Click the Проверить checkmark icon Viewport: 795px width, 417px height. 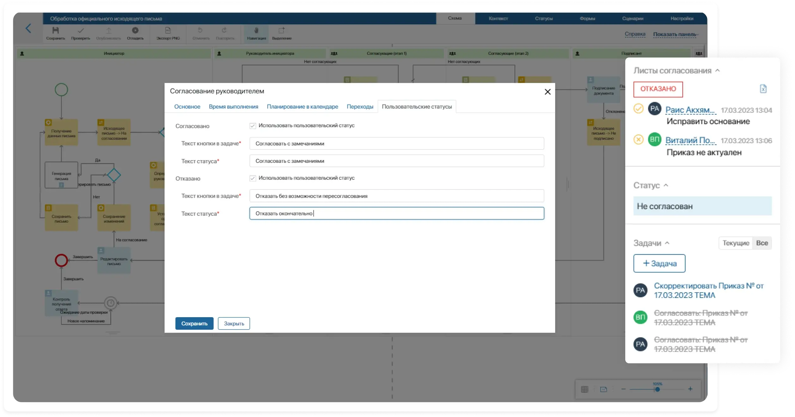[81, 30]
